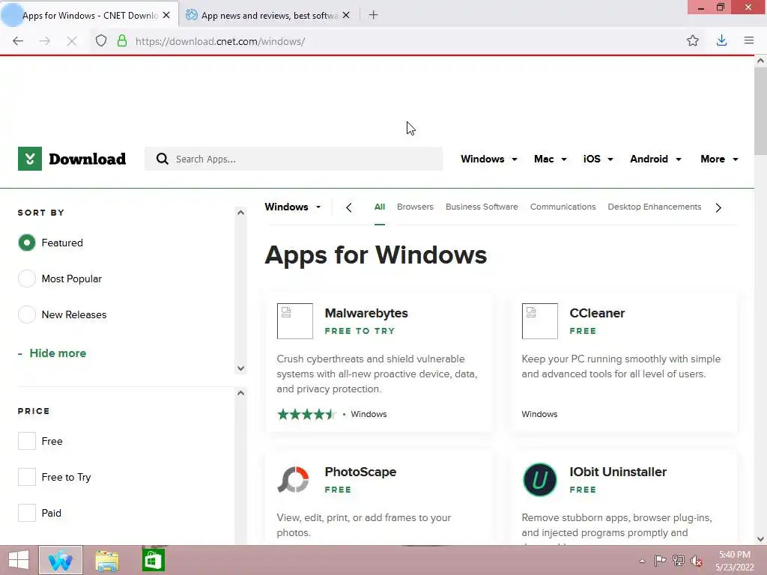This screenshot has height=575, width=767.
Task: Select the Communications category tab
Action: [563, 207]
